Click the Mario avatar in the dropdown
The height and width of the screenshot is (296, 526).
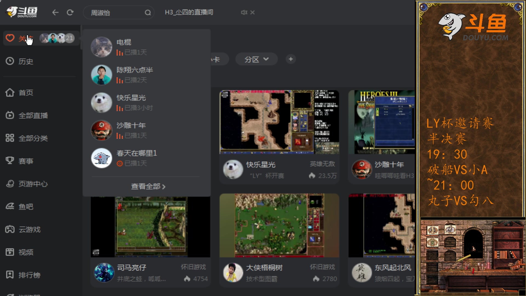(101, 130)
